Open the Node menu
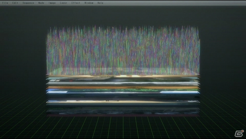 coord(41,3)
